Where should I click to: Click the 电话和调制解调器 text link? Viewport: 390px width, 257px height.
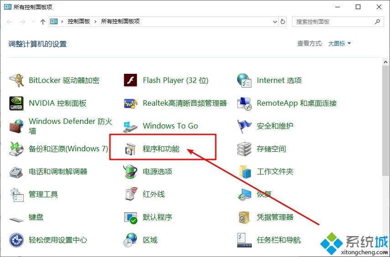pos(58,172)
